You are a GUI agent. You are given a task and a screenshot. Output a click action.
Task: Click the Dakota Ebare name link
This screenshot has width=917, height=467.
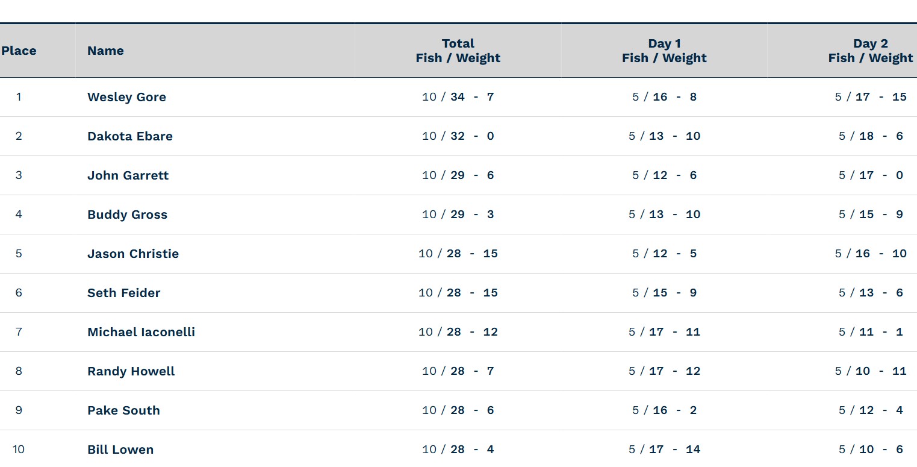coord(130,136)
